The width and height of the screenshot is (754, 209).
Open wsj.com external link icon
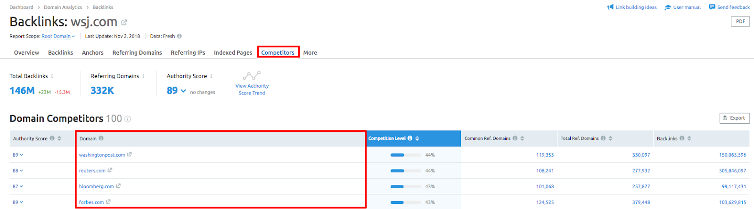coord(124,23)
